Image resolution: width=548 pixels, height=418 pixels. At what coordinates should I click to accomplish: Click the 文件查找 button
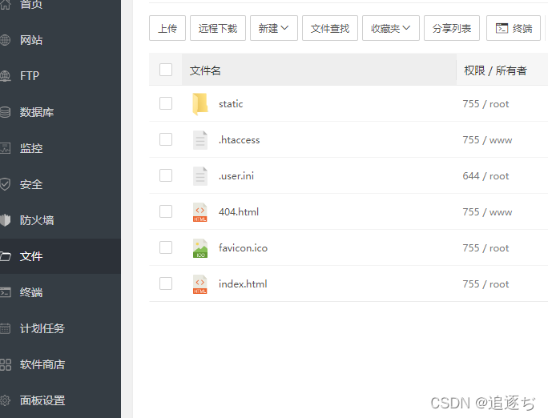[x=330, y=28]
